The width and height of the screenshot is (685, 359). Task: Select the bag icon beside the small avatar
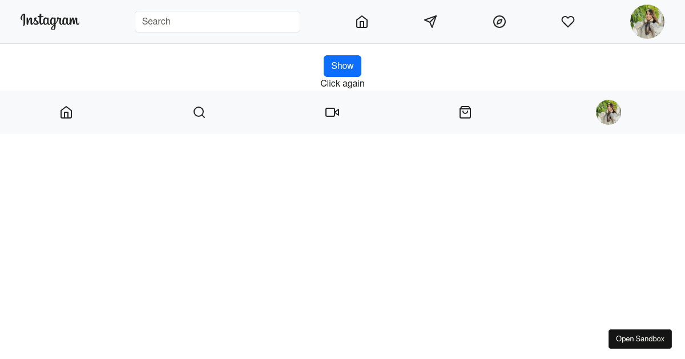pos(465,112)
